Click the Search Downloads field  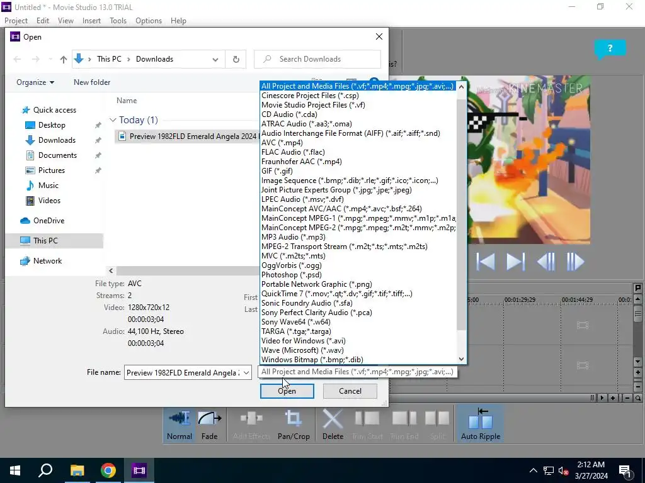pyautogui.click(x=317, y=59)
